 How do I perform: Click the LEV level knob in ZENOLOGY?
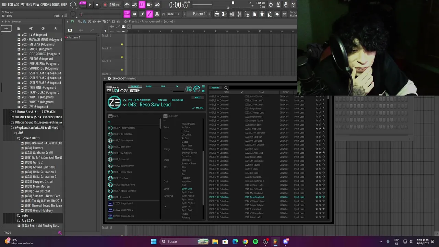pos(197,89)
